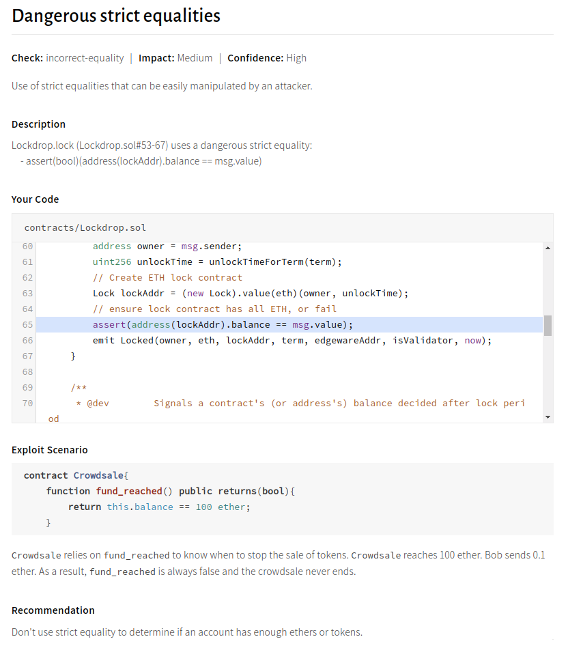568x650 pixels.
Task: Click the 'Description' section heading
Action: [x=39, y=124]
